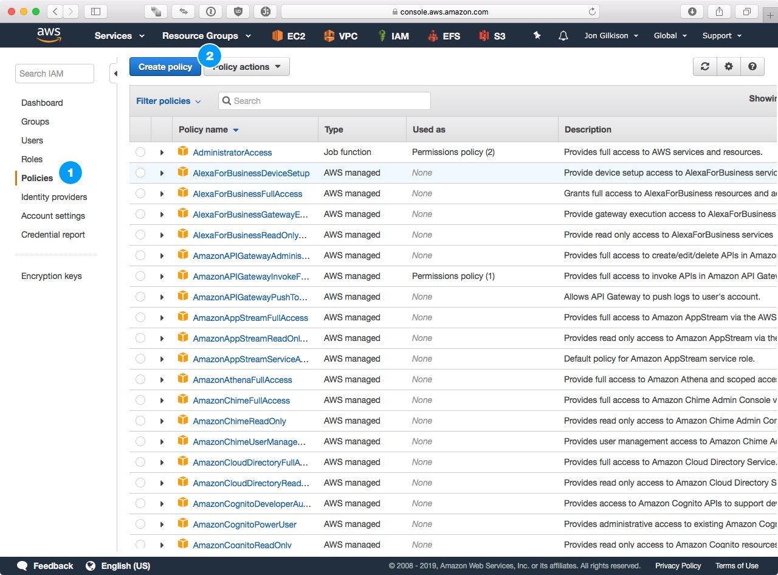Open Groups in IAM sidebar
778x575 pixels.
(x=35, y=122)
